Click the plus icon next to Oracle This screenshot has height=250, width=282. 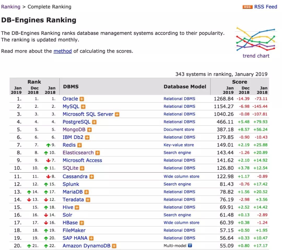(82, 99)
